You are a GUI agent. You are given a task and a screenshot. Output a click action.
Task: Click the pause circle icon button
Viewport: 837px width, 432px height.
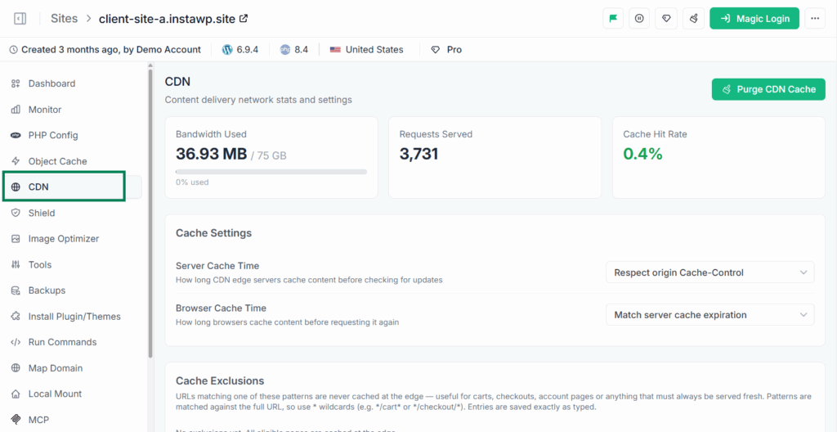639,18
